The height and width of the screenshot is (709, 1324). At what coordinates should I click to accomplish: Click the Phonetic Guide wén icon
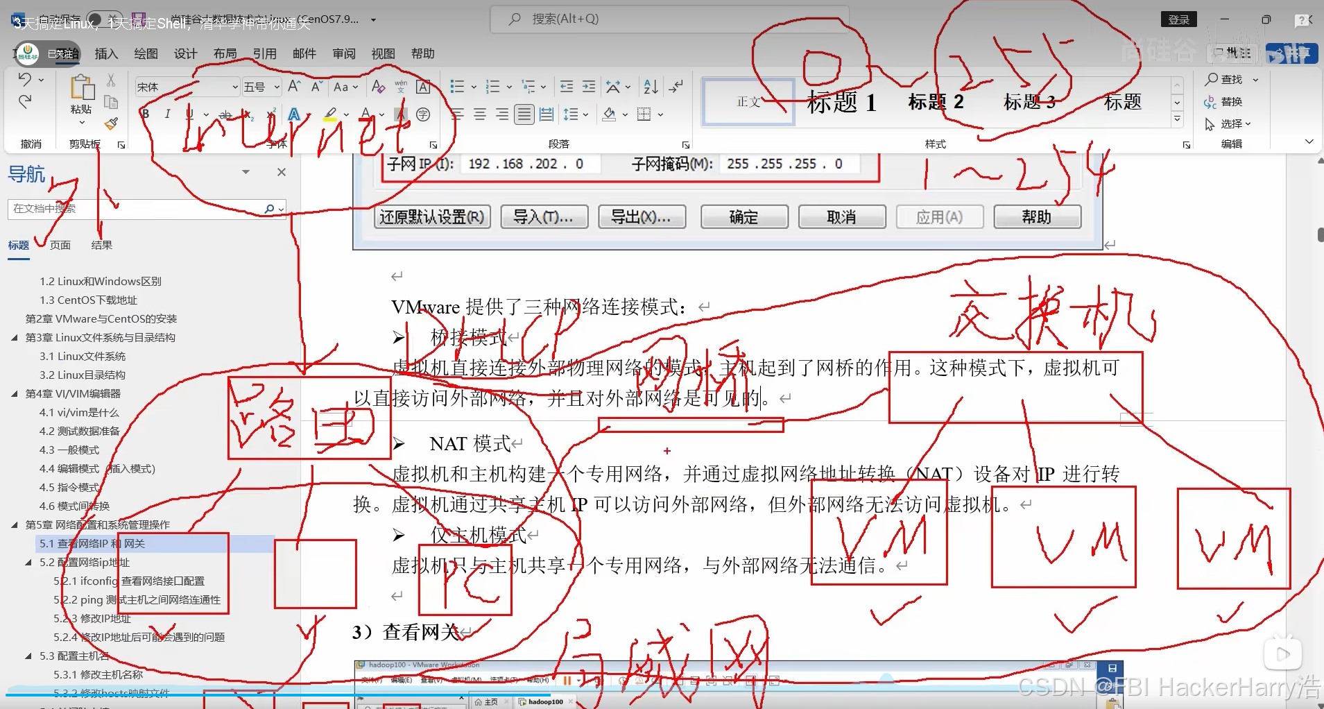pyautogui.click(x=401, y=87)
